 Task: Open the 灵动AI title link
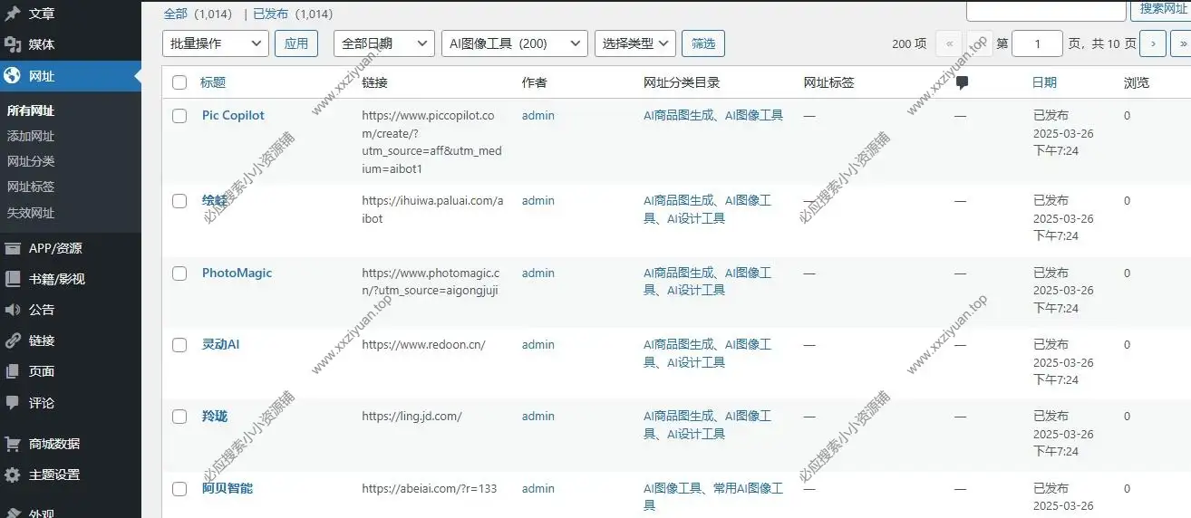point(220,345)
